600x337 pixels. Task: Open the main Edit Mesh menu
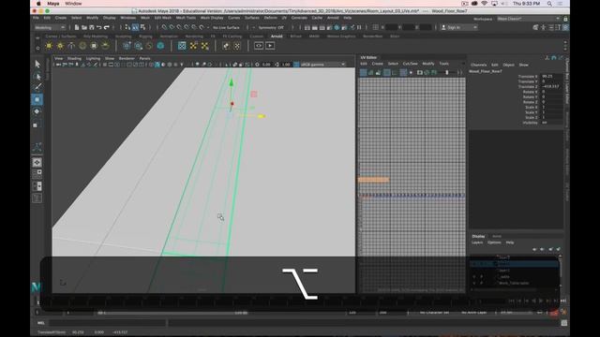[x=162, y=18]
